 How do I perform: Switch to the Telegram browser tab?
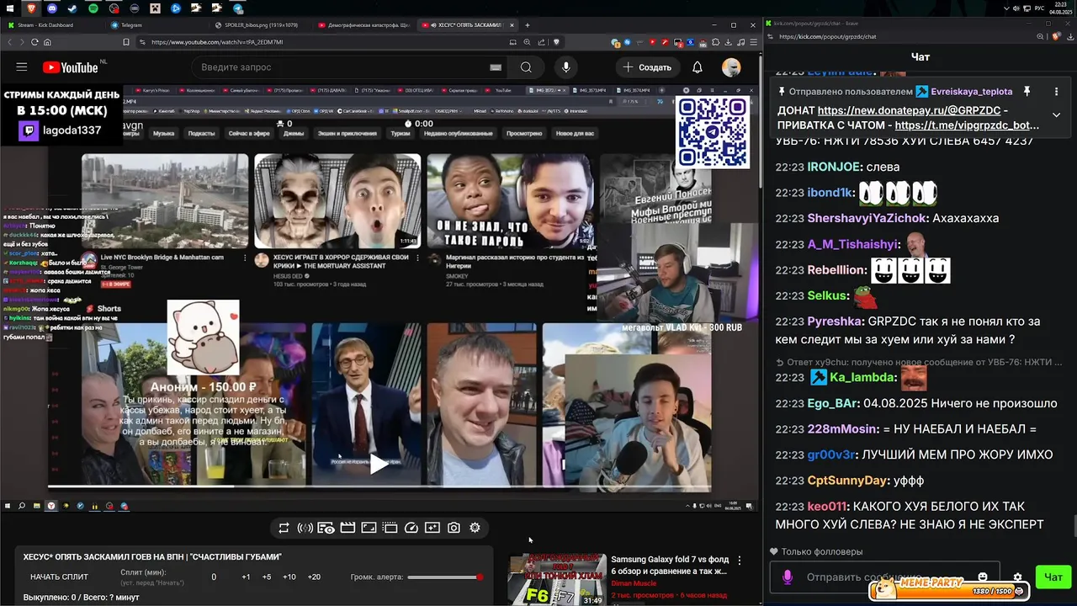(x=156, y=25)
